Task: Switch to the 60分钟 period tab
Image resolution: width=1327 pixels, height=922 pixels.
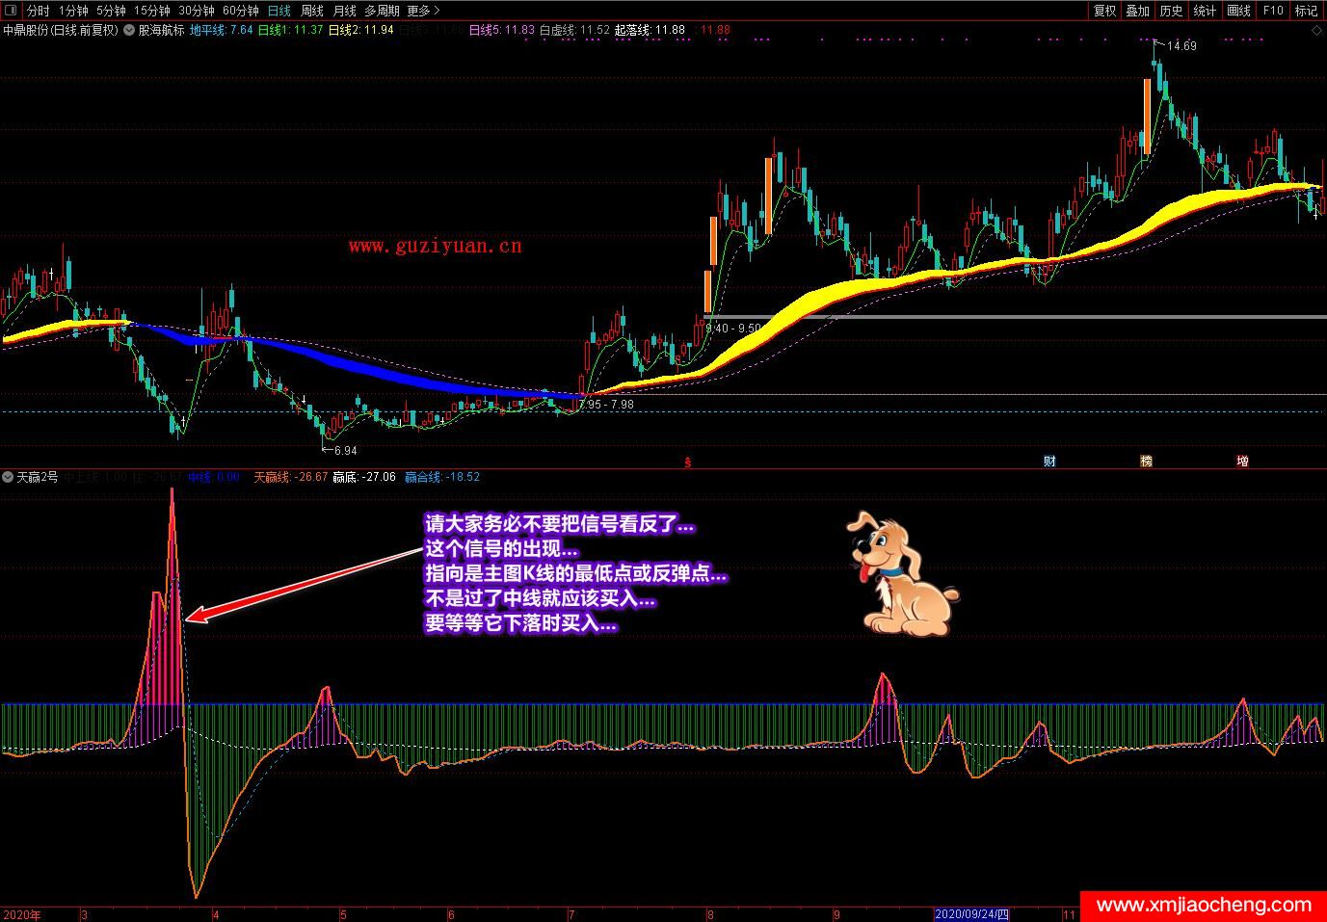Action: (x=240, y=11)
